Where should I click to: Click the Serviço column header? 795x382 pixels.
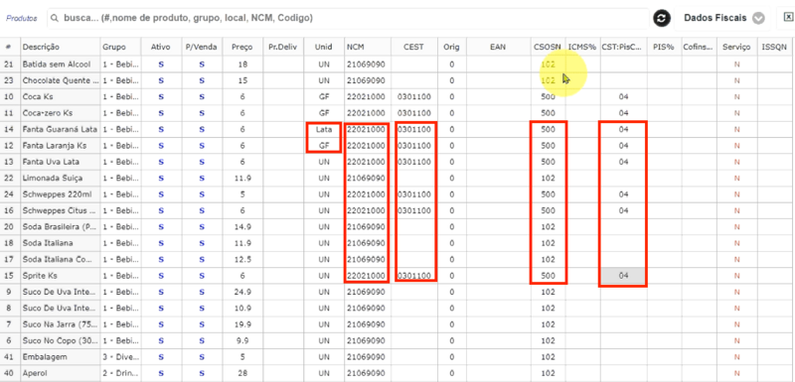[736, 47]
